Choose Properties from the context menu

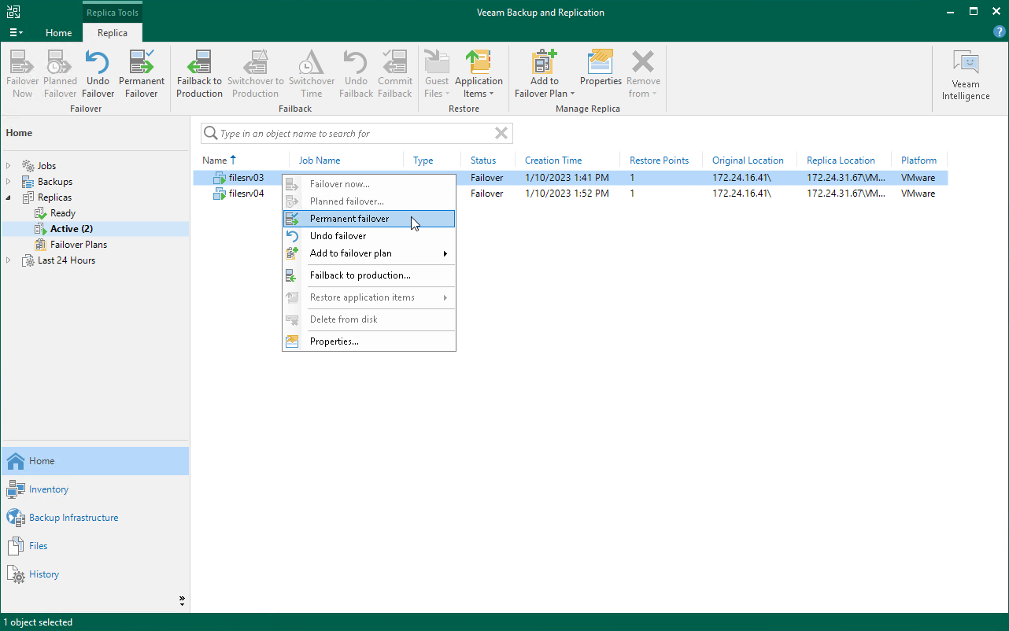(x=369, y=341)
